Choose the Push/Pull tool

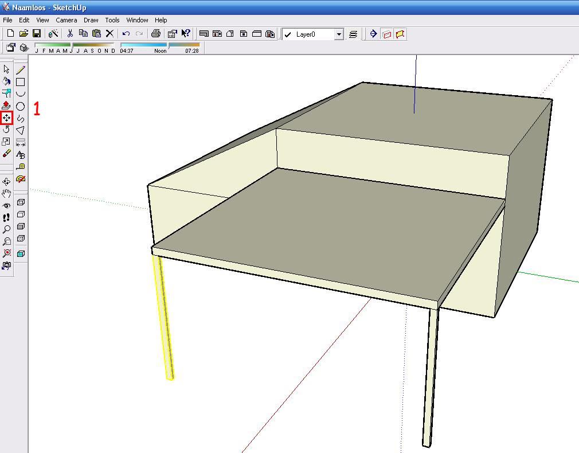6,106
